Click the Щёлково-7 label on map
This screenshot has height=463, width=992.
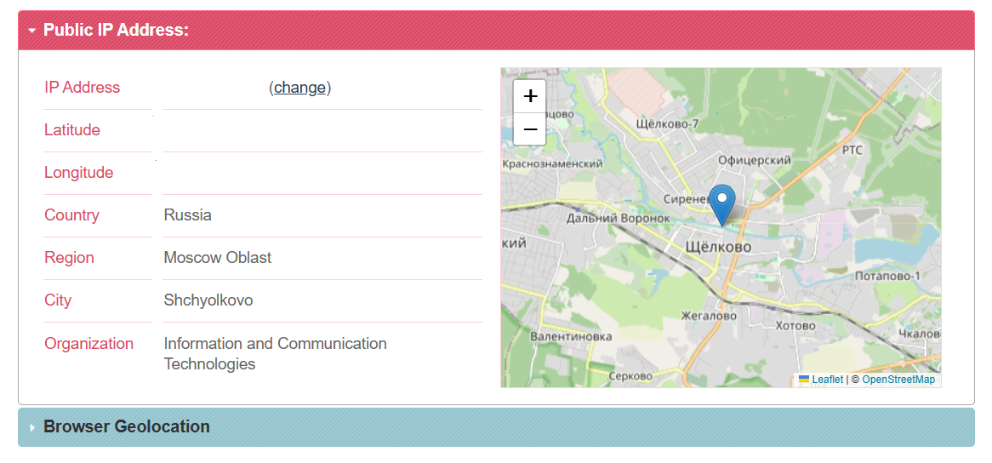(667, 124)
